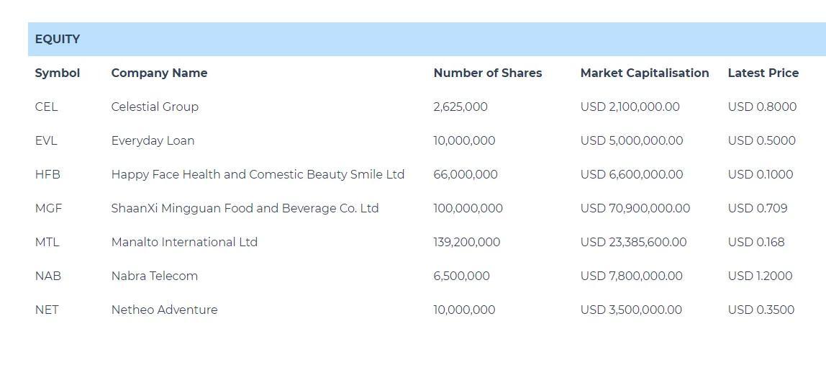Click the Number of Shares header
Screen dimensions: 826x383
click(x=487, y=73)
